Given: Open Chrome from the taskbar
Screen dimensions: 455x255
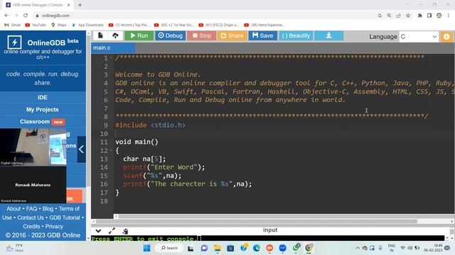Looking at the screenshot, I should coord(309,248).
